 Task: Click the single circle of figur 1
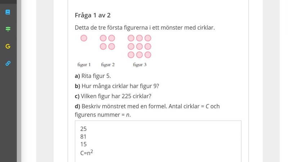click(84, 38)
